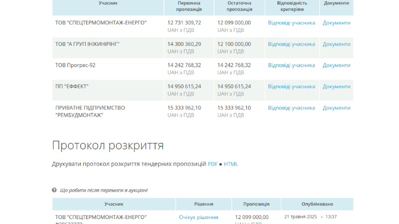Click 'Остаточна пропозиція' column header

(x=239, y=6)
